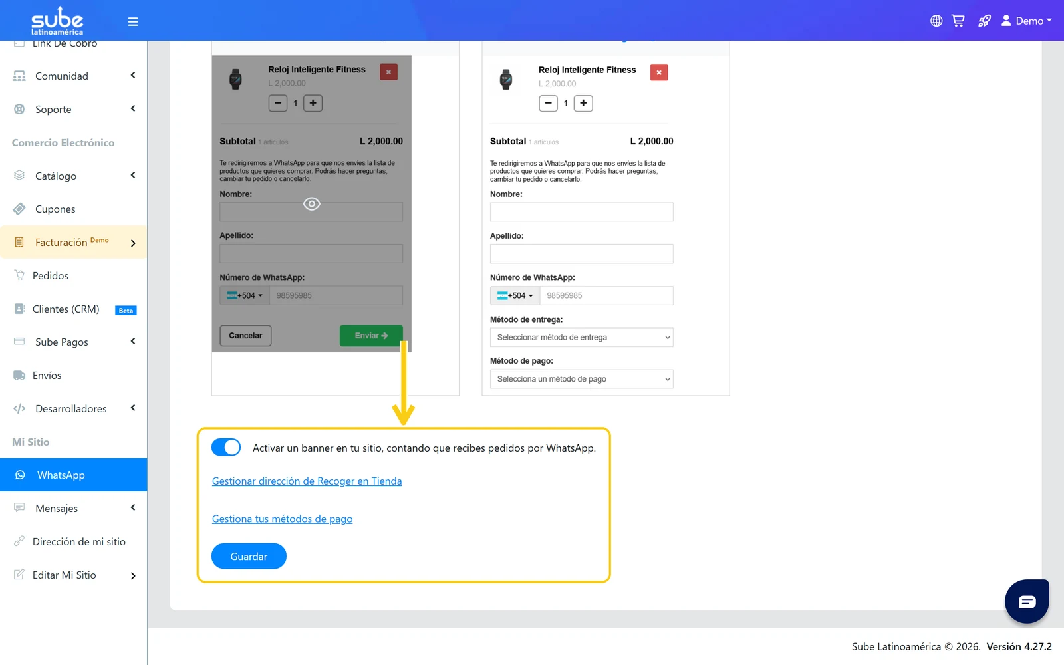Open +504 country code selector on right
This screenshot has height=665, width=1064.
coord(515,295)
